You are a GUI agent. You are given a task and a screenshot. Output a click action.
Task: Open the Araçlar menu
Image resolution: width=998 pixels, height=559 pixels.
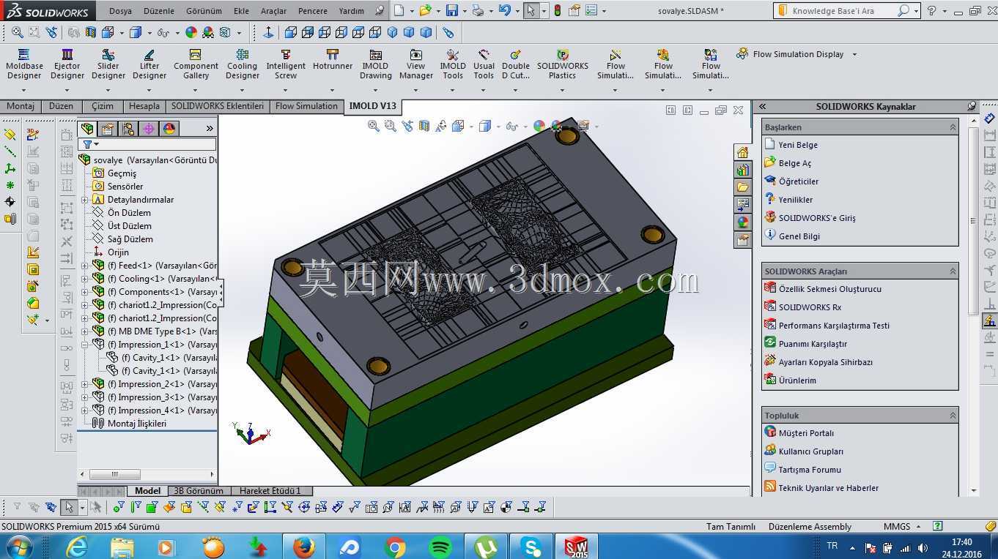[274, 11]
